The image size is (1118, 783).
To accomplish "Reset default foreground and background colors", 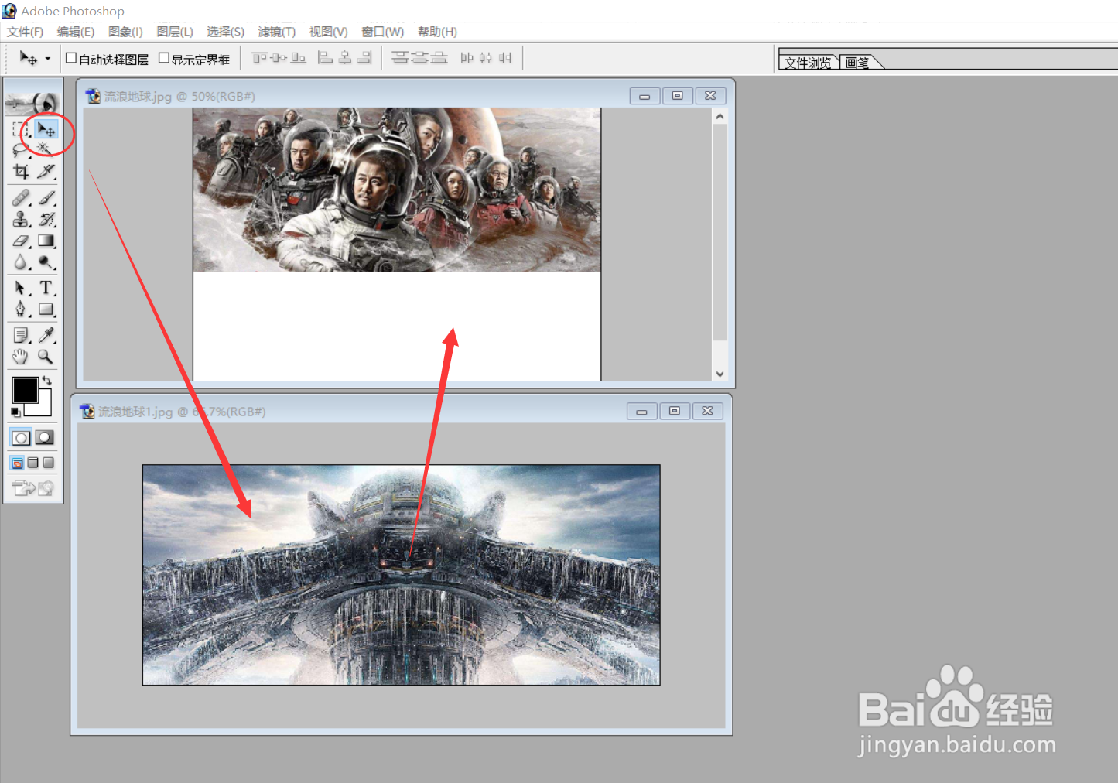I will [15, 412].
